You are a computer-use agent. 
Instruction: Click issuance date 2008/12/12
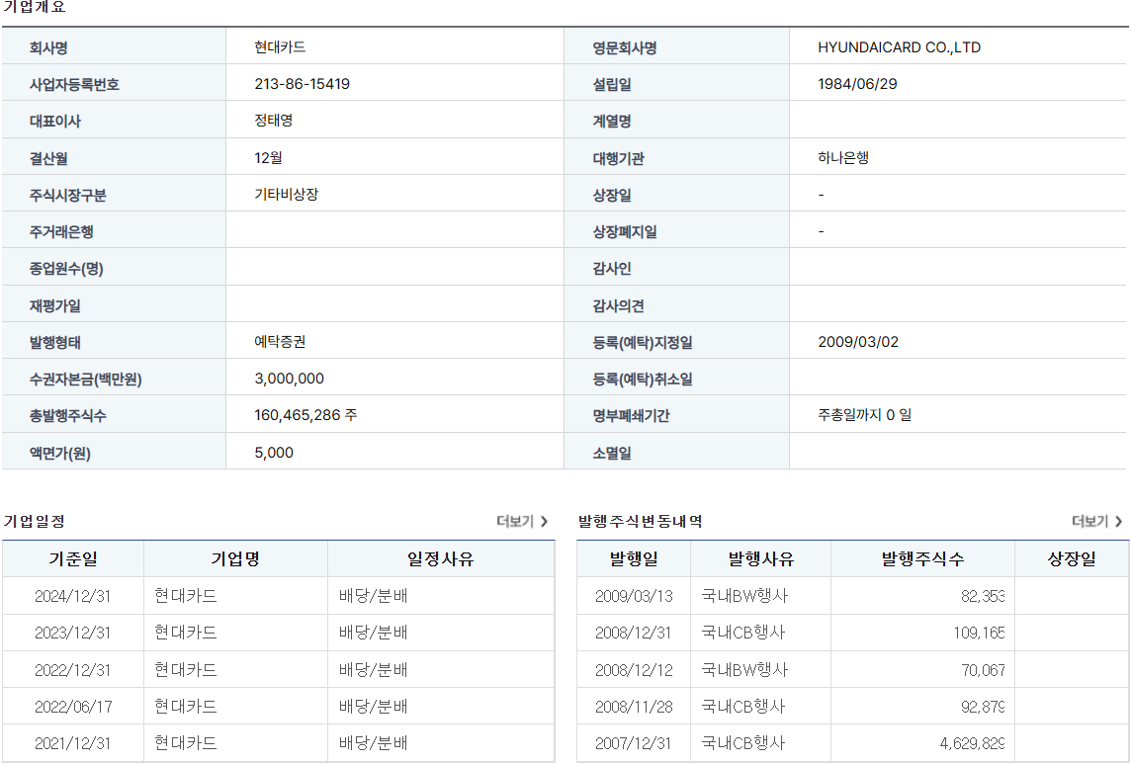click(x=634, y=669)
